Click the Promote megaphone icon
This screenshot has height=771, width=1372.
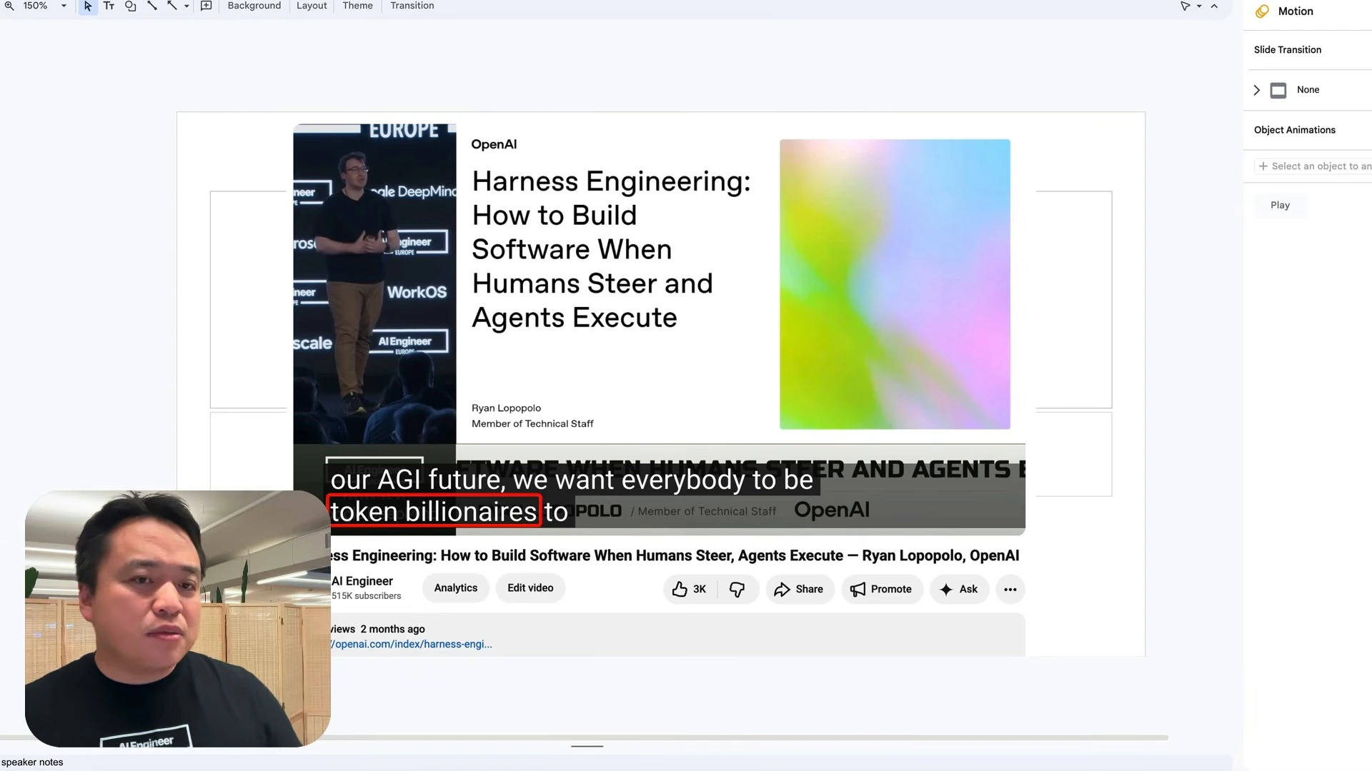click(x=857, y=589)
